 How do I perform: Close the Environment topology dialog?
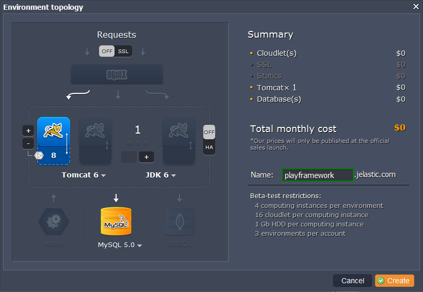point(416,7)
